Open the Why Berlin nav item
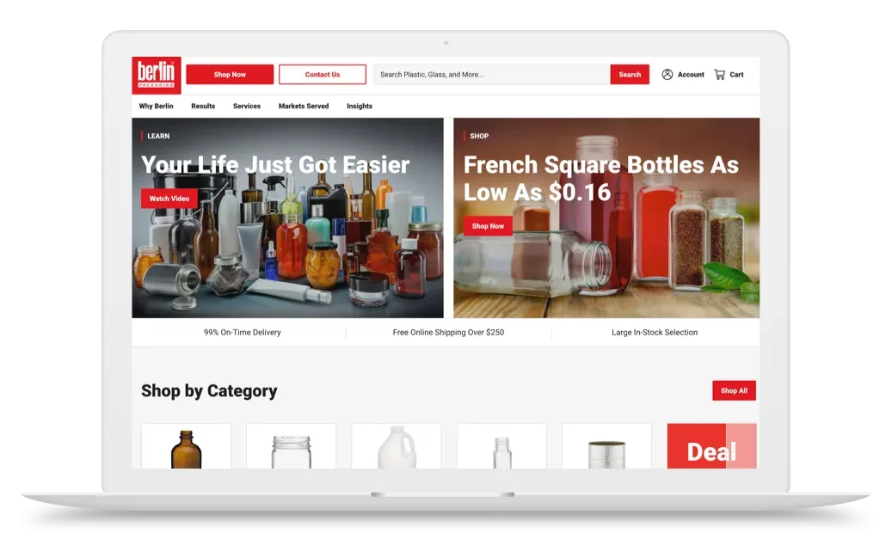Screen dimensions: 892x552 point(156,106)
